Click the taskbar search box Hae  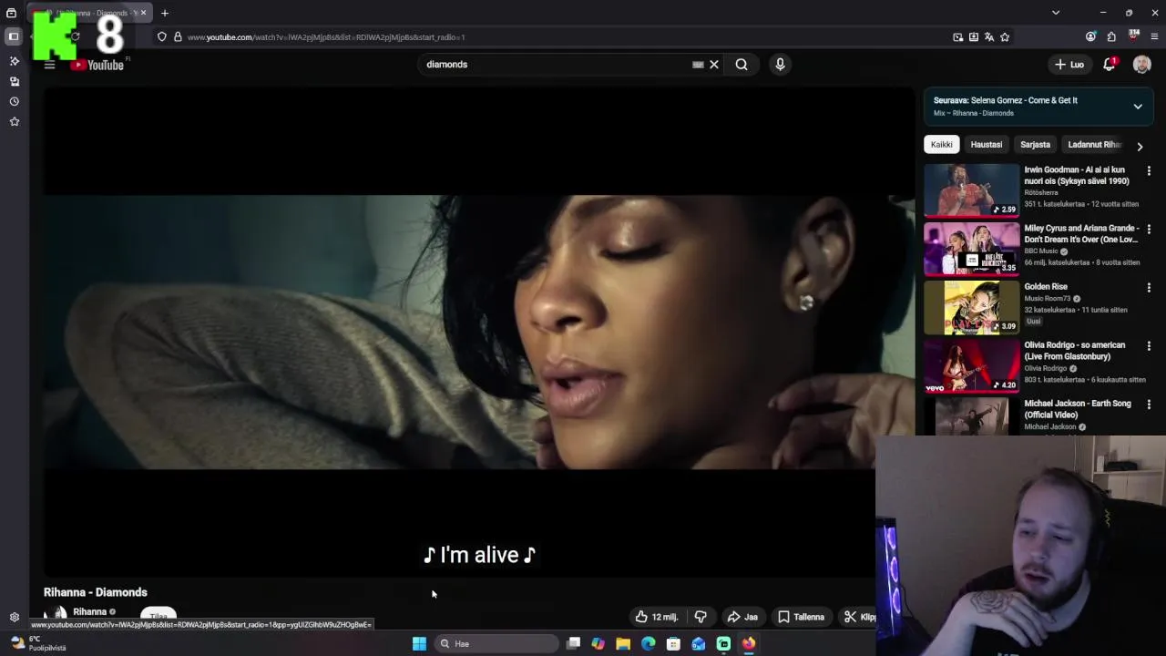pyautogui.click(x=496, y=643)
